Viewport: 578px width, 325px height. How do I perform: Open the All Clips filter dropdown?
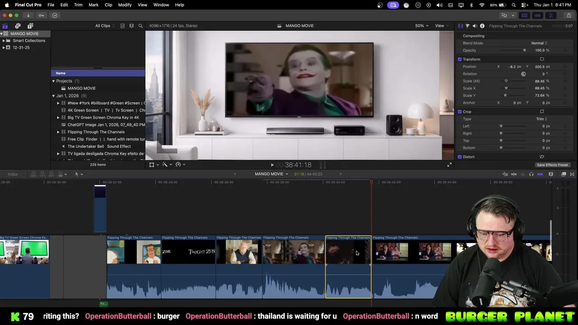105,26
